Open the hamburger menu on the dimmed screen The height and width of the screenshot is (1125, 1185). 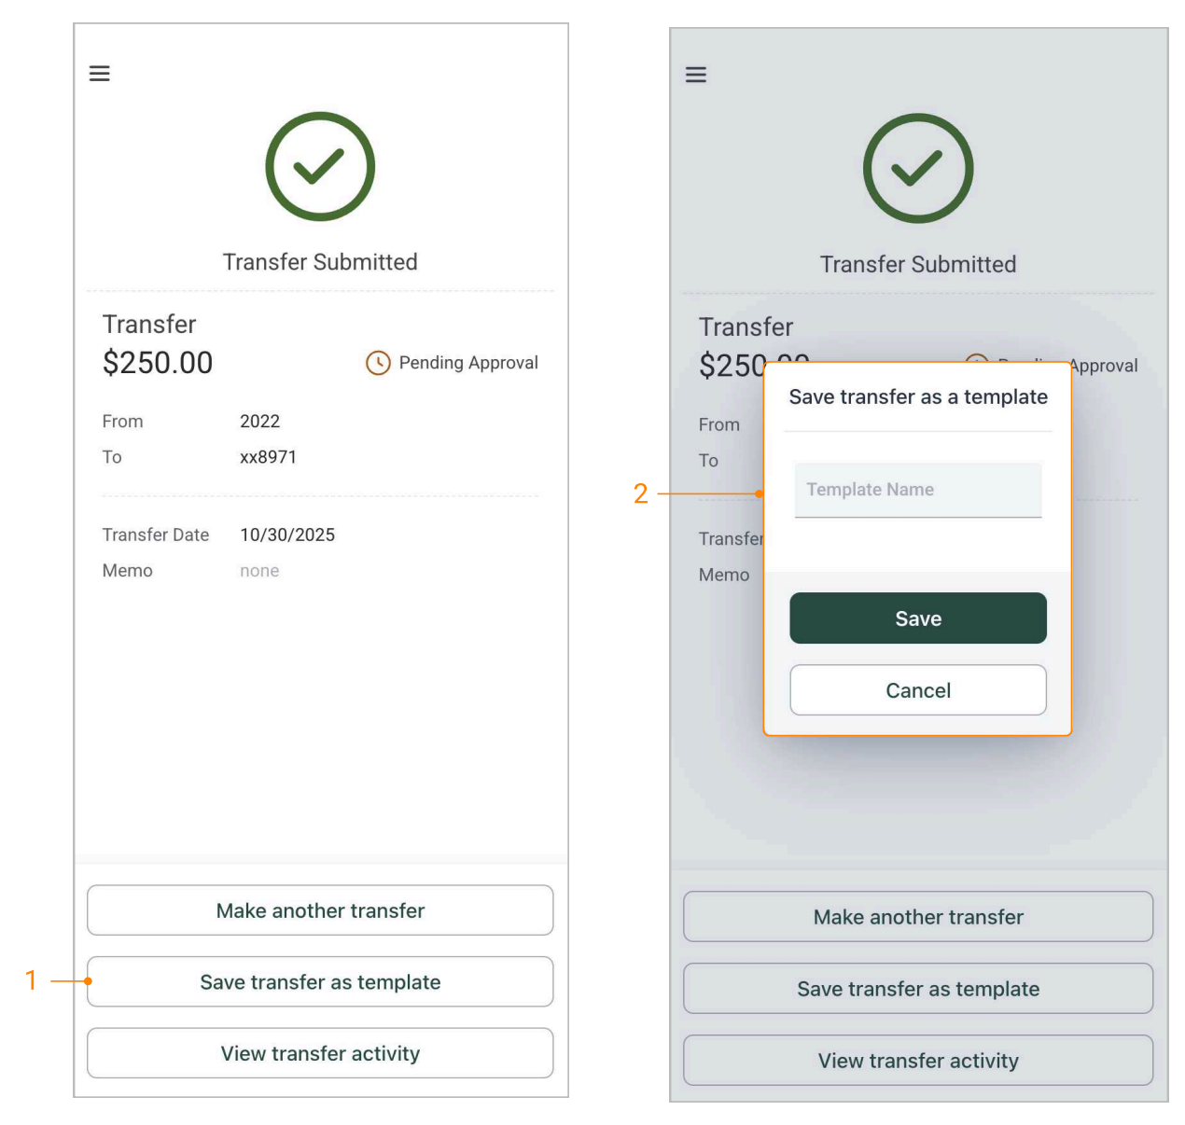coord(695,75)
